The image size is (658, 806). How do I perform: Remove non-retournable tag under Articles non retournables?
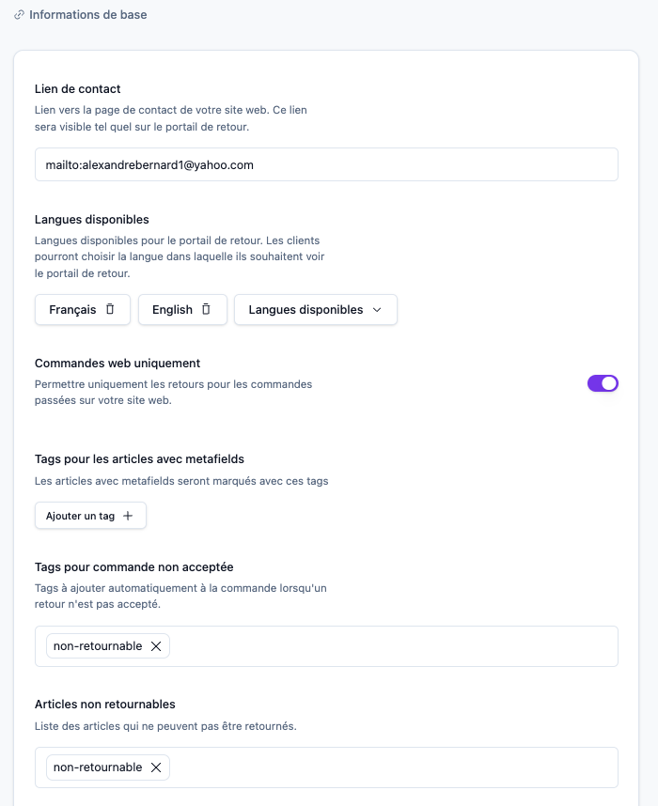pyautogui.click(x=156, y=767)
